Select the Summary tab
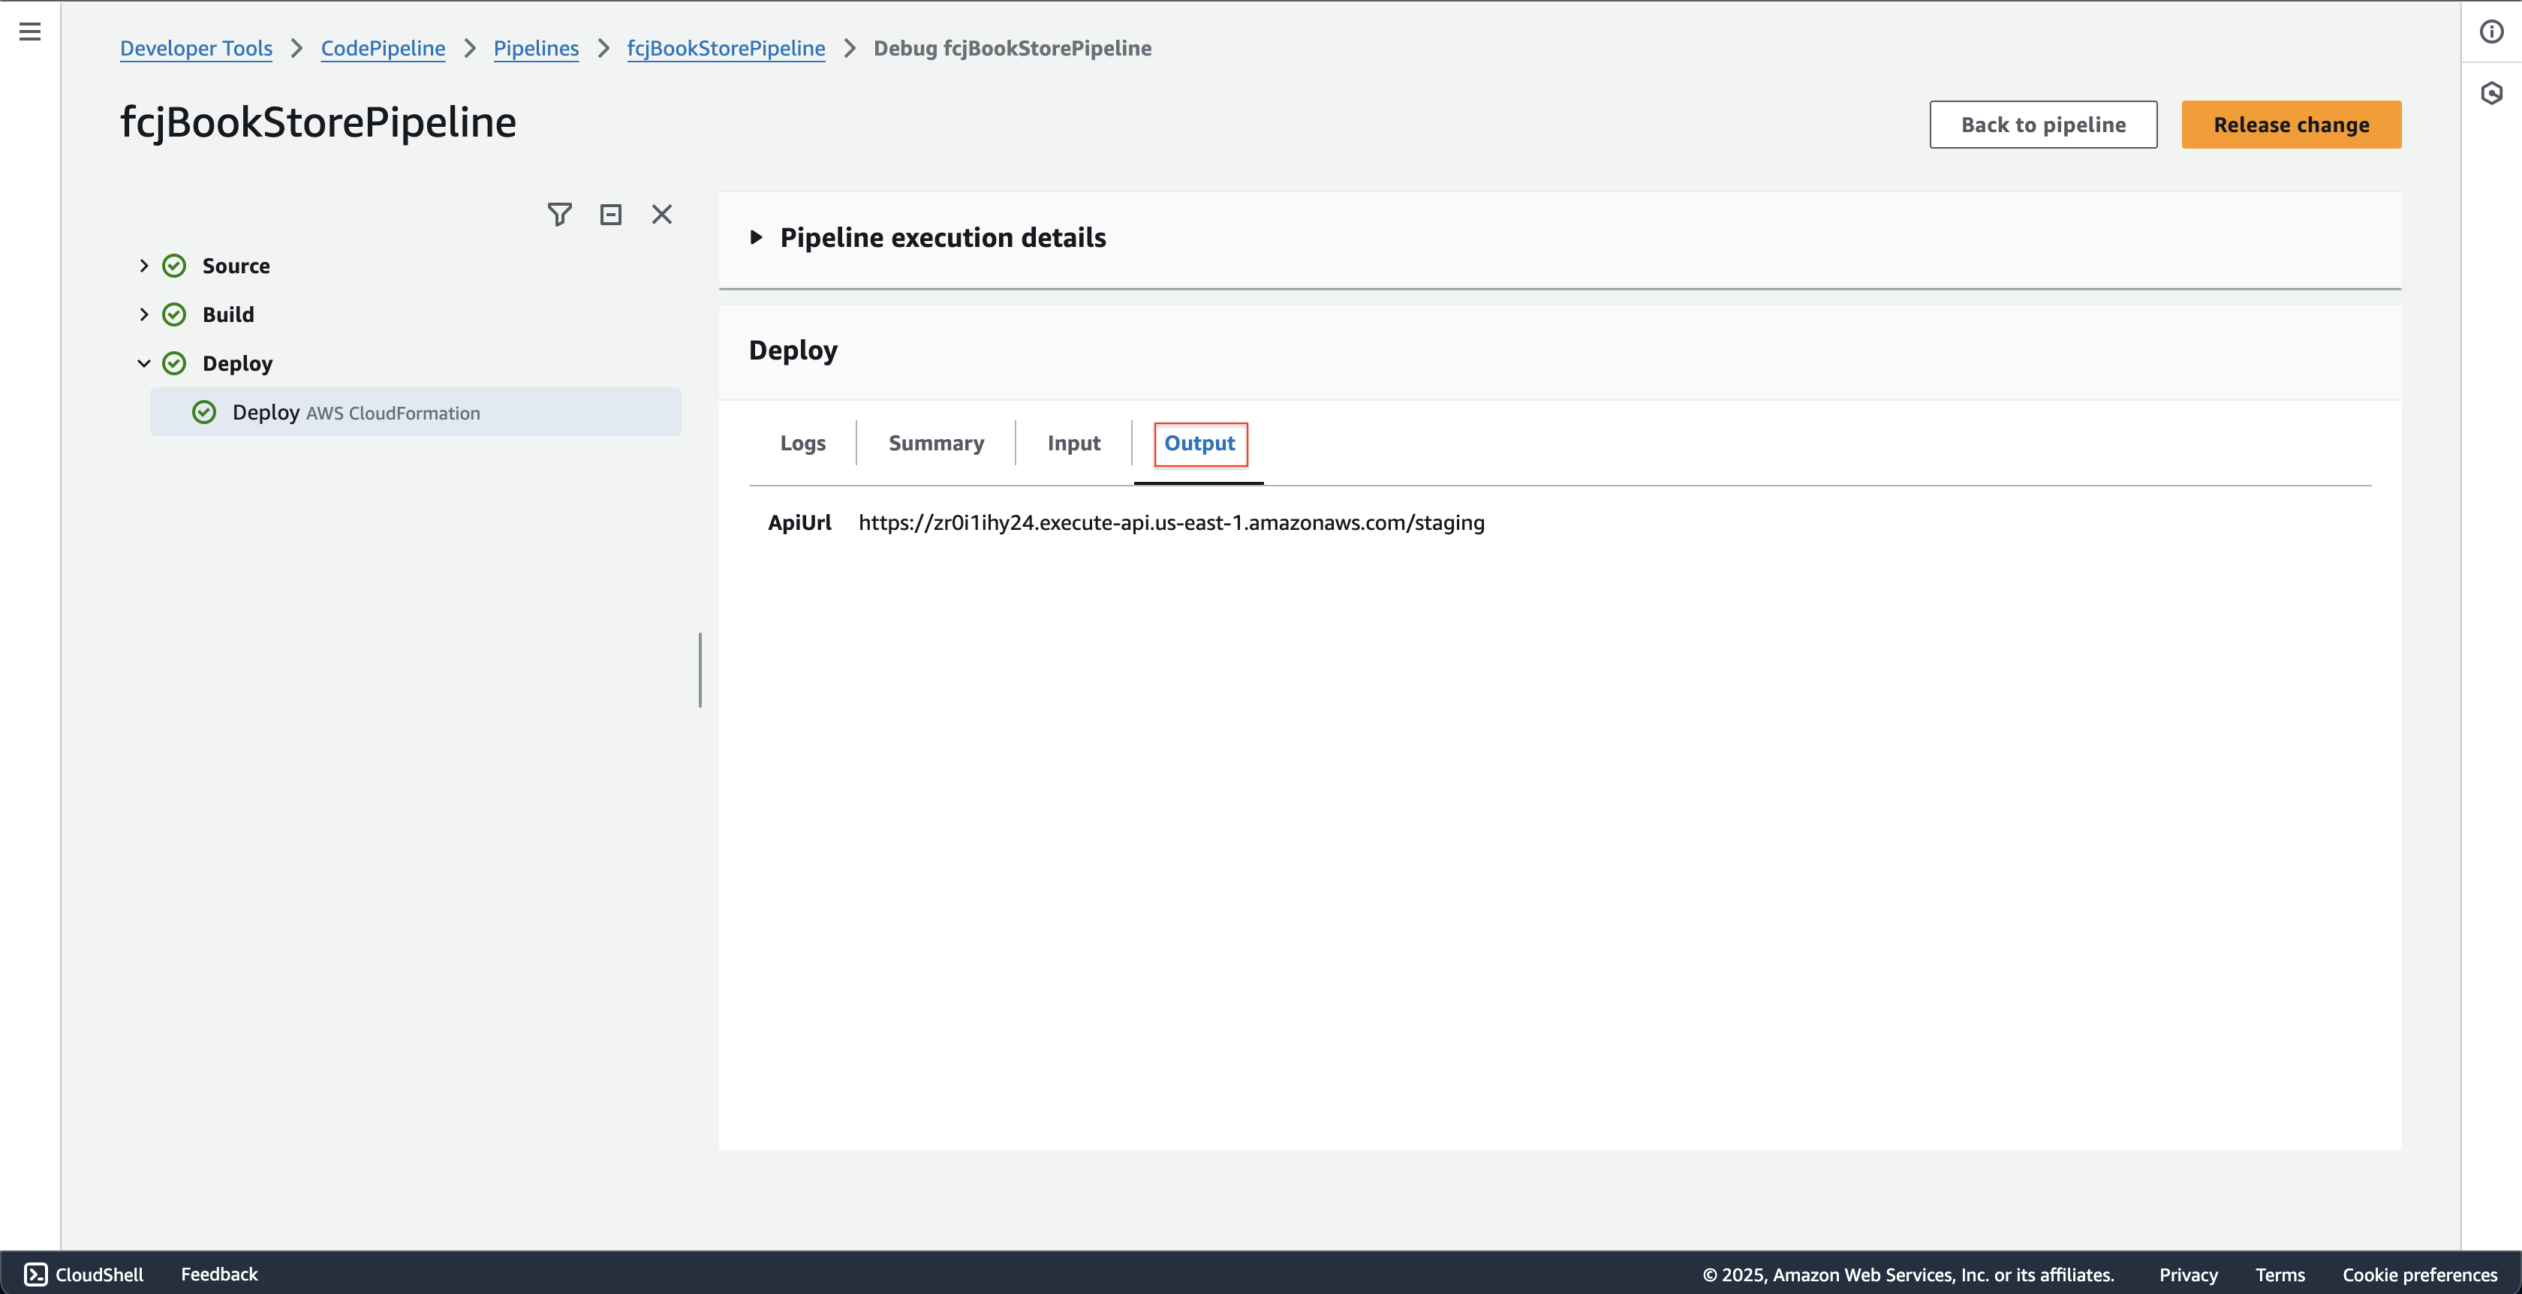The image size is (2522, 1294). pyautogui.click(x=936, y=442)
